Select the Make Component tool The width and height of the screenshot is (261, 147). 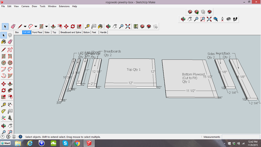[x=10, y=35]
